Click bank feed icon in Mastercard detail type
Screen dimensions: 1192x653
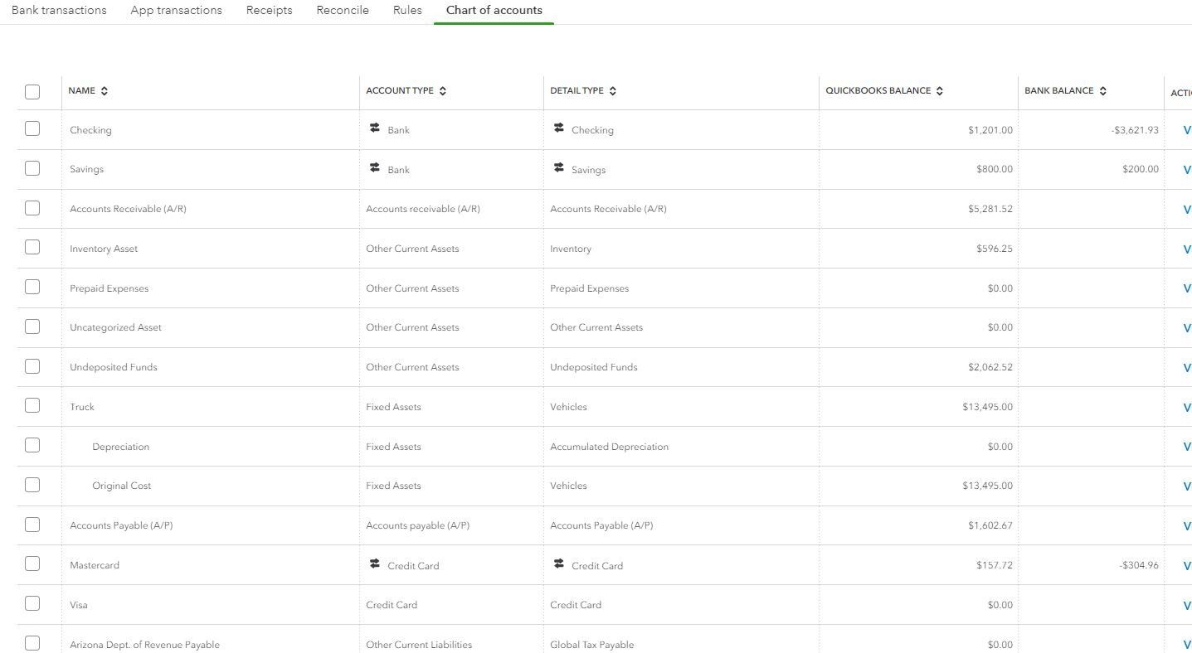click(559, 564)
